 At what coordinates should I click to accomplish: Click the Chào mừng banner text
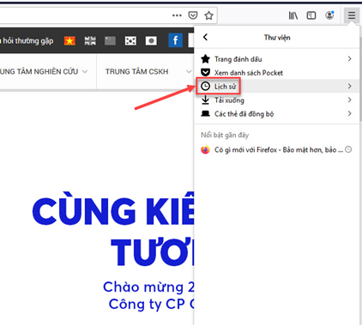(x=148, y=287)
